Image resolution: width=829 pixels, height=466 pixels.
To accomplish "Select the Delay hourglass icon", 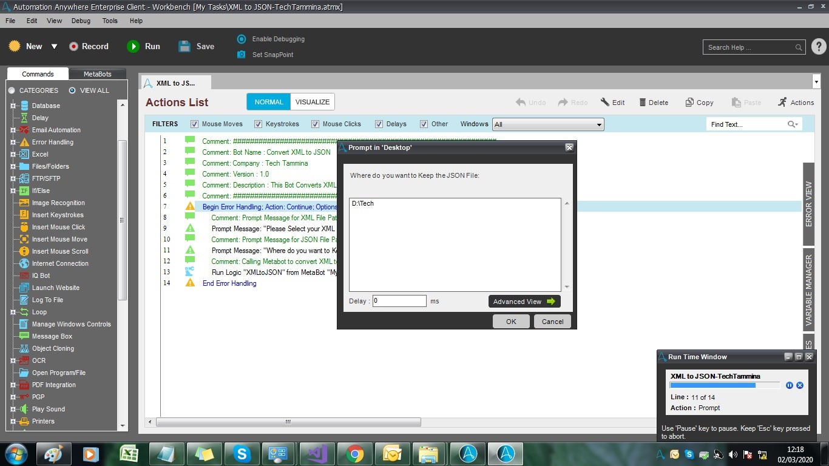I will 24,118.
